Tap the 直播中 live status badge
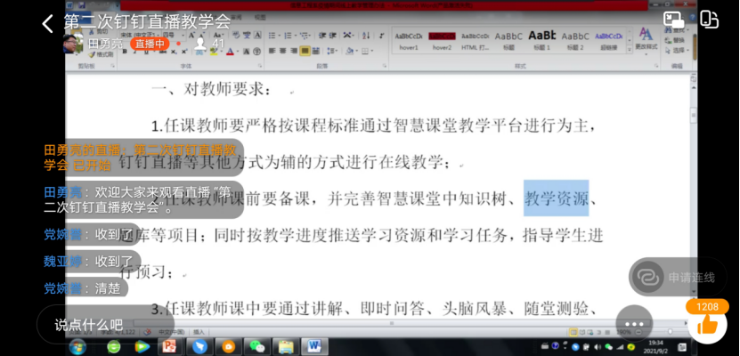 tap(150, 44)
